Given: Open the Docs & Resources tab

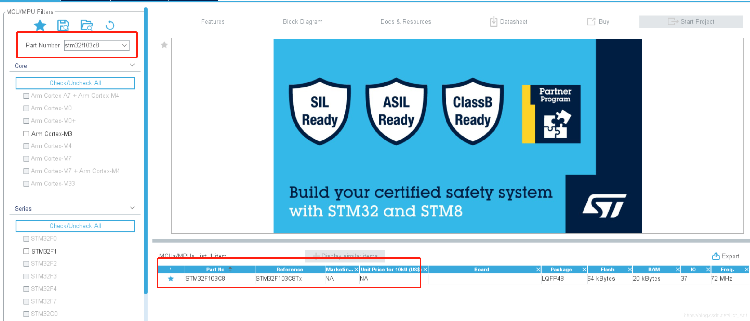Looking at the screenshot, I should (x=406, y=22).
